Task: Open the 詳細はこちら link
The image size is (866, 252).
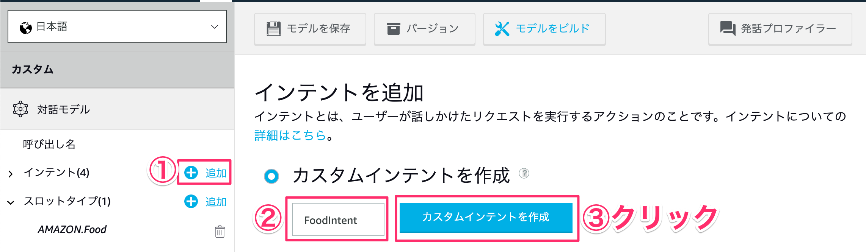Action: (290, 135)
